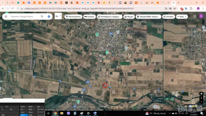Filter map by Hotels chip
206x116 pixels.
(x=89, y=16)
